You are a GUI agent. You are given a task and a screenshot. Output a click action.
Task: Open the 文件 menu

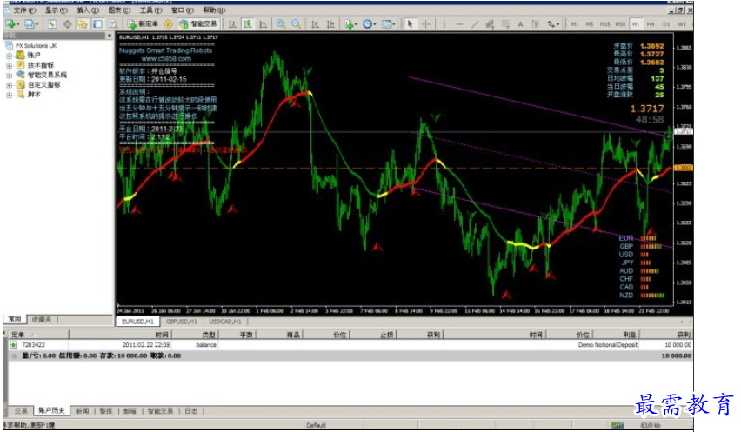click(24, 10)
